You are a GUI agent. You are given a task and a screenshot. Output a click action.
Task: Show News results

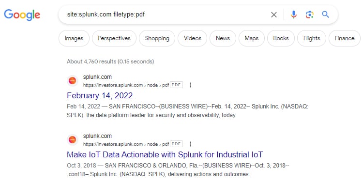coord(223,38)
